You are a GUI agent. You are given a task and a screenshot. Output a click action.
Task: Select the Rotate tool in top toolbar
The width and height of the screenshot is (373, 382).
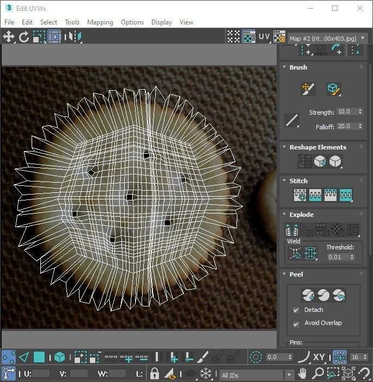(24, 37)
